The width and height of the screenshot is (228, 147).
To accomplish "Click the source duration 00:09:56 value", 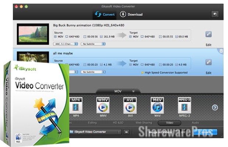I will tap(92, 37).
